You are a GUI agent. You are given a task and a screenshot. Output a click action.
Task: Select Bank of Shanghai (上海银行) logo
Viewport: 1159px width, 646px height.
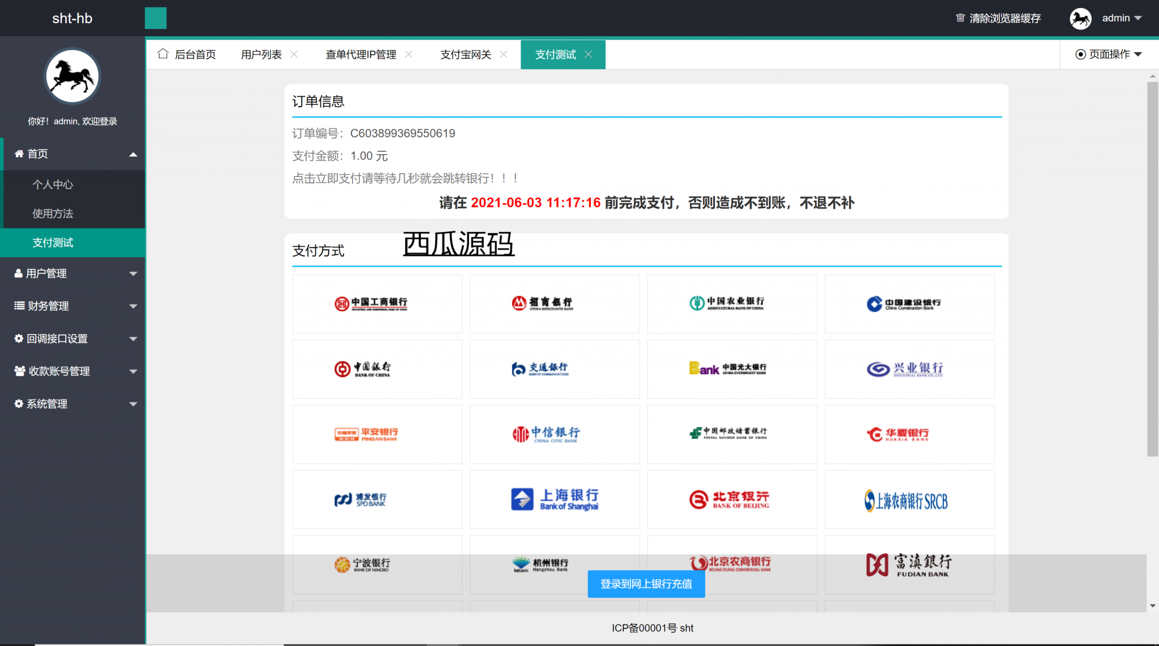[555, 499]
